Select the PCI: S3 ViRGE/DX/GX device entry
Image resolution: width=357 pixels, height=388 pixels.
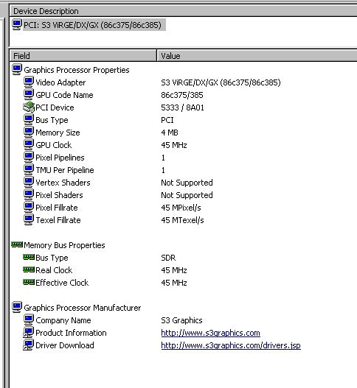92,25
